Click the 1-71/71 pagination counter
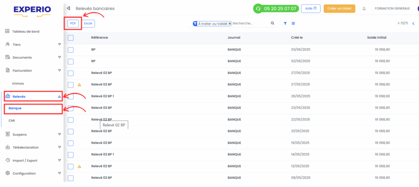 pyautogui.click(x=403, y=23)
